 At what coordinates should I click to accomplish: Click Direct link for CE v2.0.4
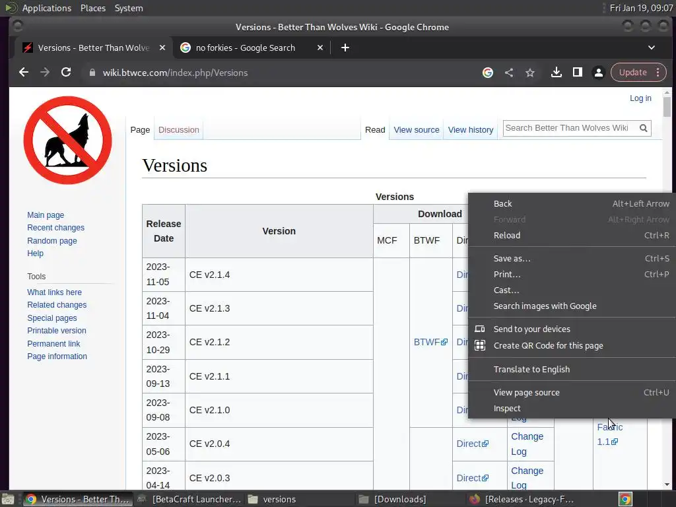tap(473, 444)
